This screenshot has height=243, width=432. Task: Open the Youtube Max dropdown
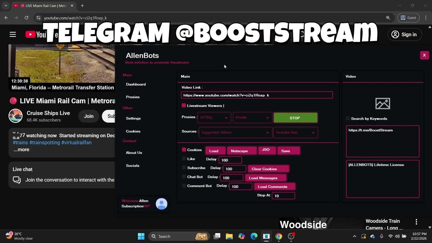295,132
